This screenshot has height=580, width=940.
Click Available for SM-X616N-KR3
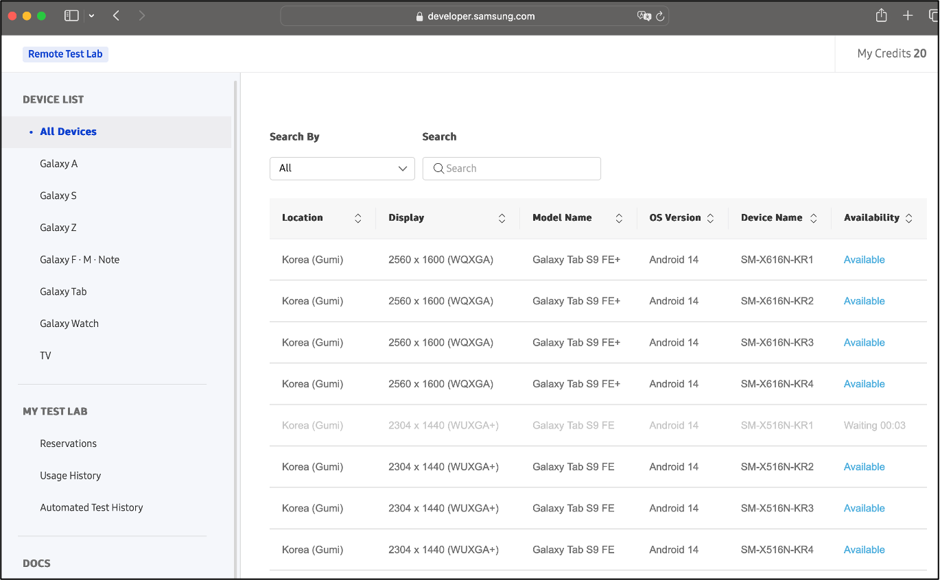pyautogui.click(x=864, y=343)
